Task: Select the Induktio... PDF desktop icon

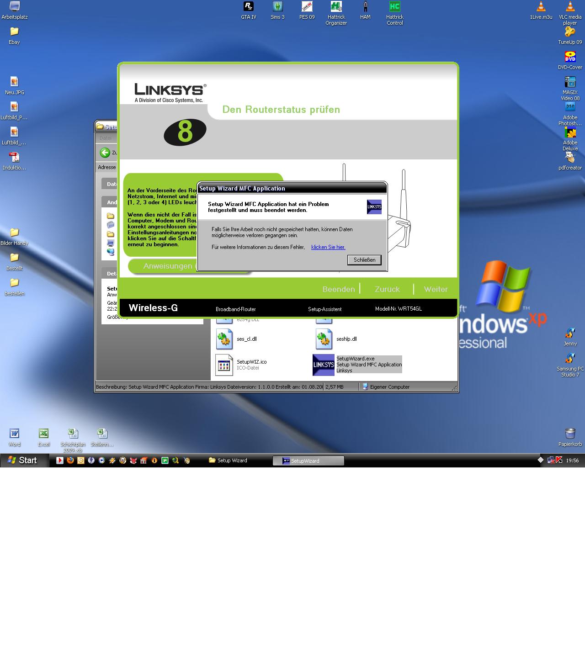Action: pos(15,161)
